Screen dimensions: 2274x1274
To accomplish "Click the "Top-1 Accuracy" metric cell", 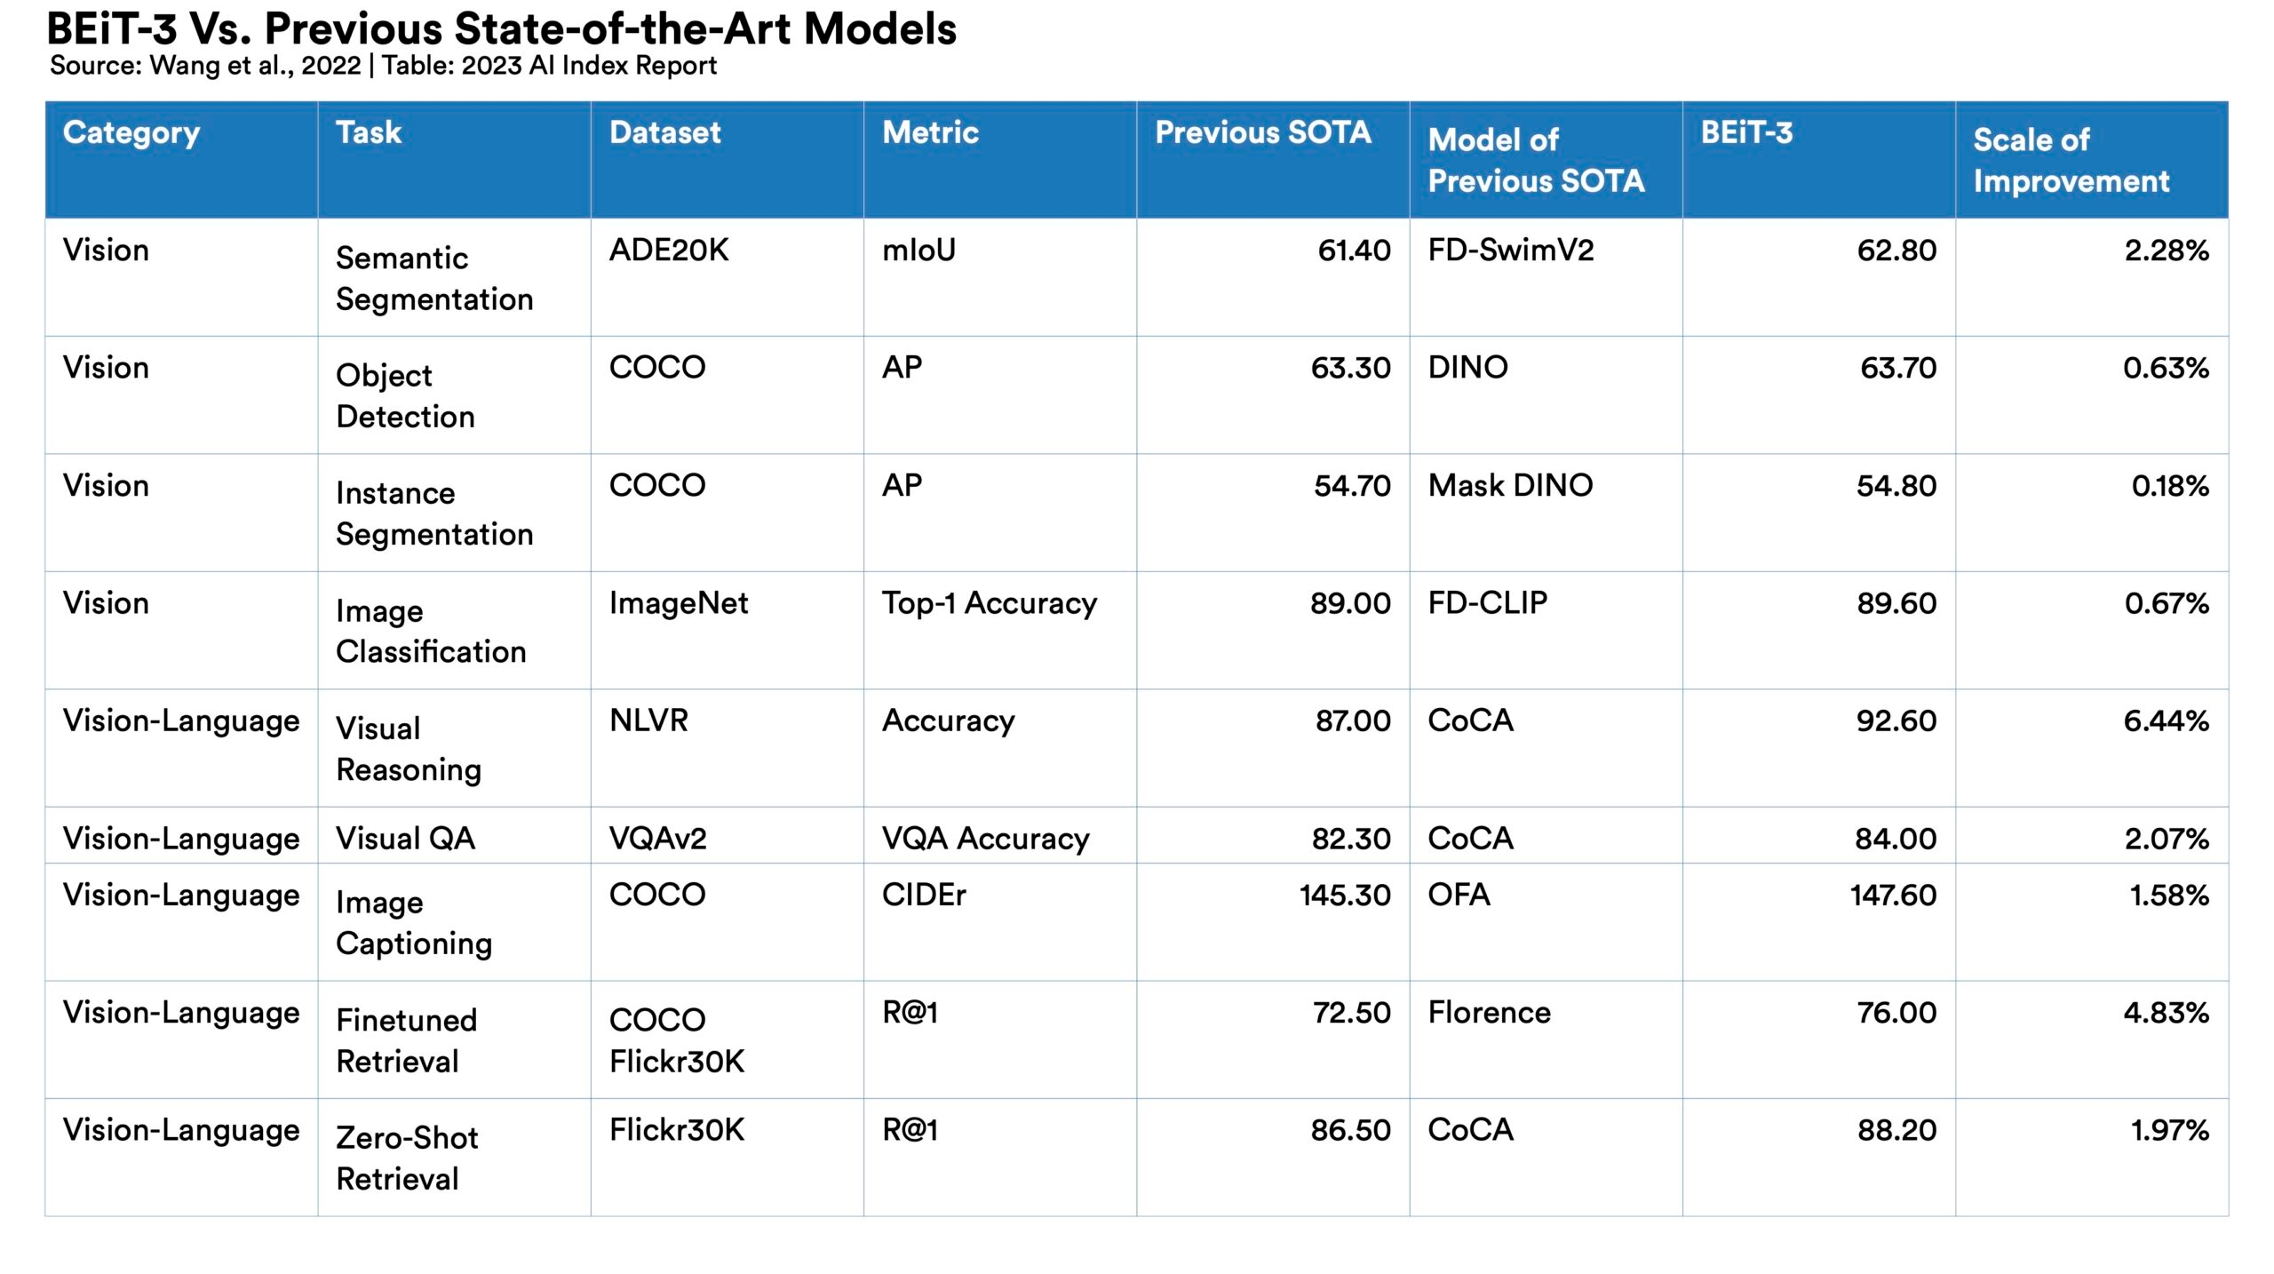I will click(x=989, y=603).
